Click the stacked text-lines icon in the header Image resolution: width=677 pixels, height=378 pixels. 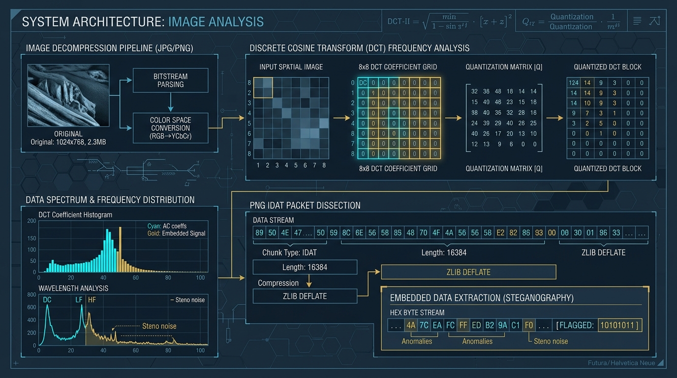637,21
